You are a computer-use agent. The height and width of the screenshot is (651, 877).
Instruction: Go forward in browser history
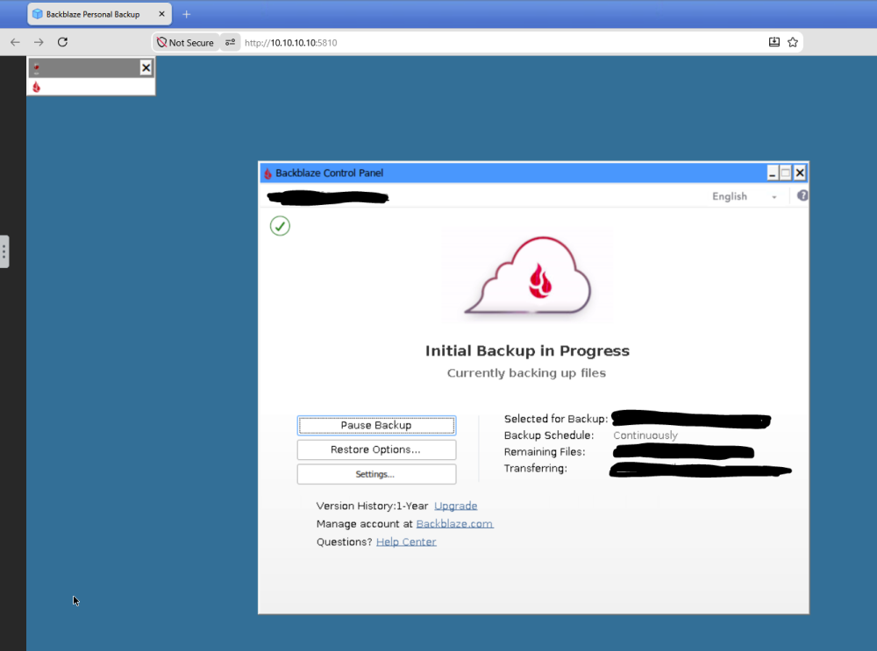click(x=39, y=42)
